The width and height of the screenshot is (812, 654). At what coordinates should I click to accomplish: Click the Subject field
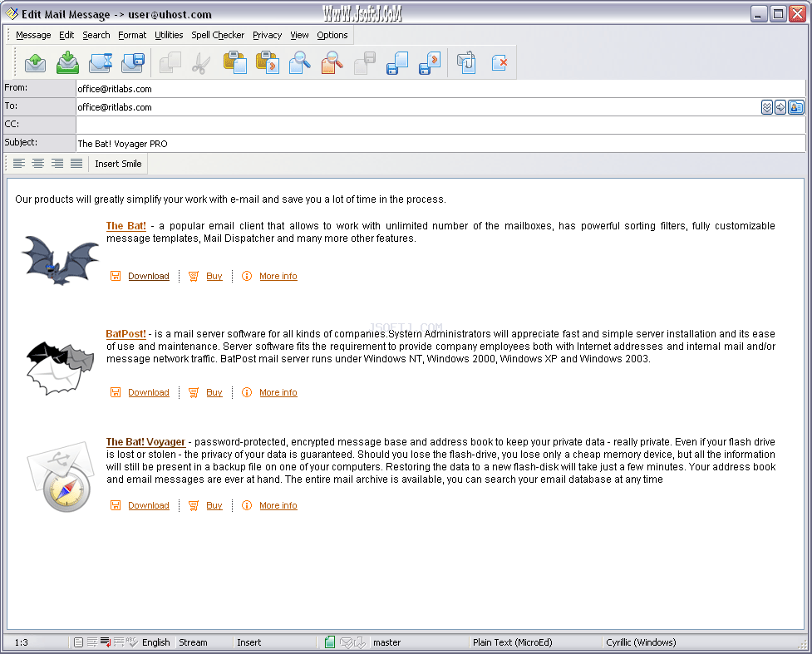pyautogui.click(x=440, y=144)
